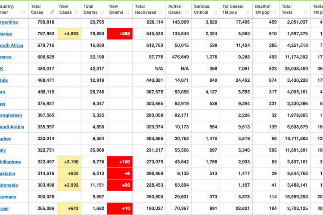
Task: Click New Deaths column sort icon
Action: coord(128,12)
